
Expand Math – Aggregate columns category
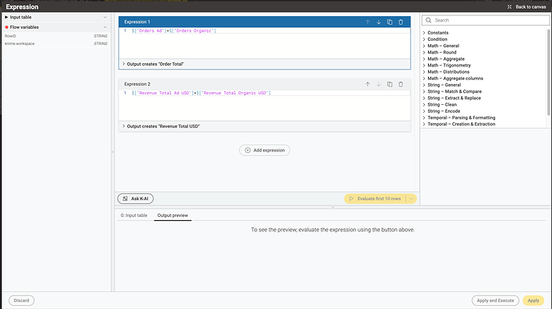pos(424,78)
